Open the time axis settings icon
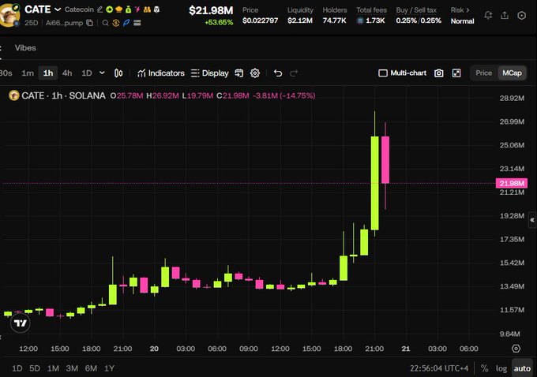Screen dimensions: 537x377 [x=516, y=349]
